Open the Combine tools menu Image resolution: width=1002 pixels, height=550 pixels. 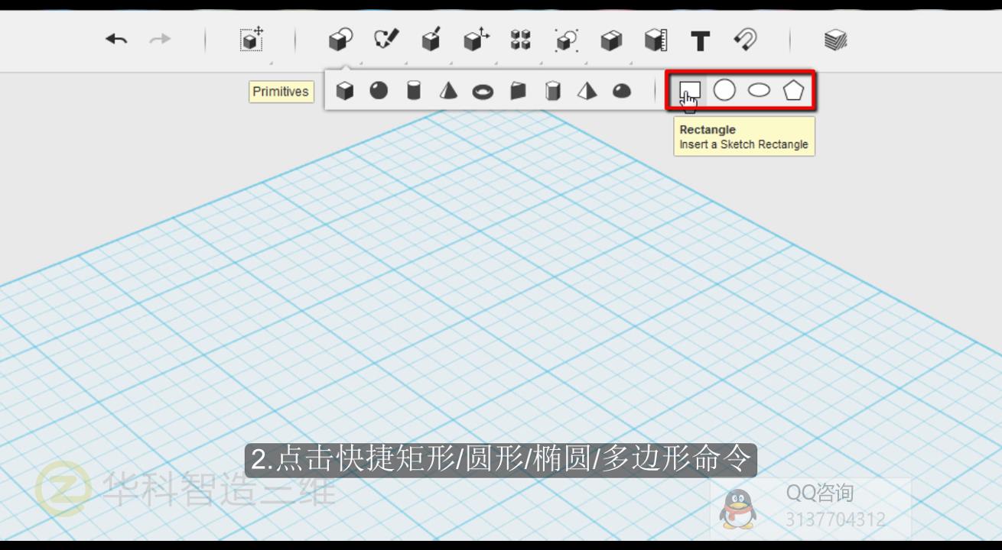click(611, 40)
